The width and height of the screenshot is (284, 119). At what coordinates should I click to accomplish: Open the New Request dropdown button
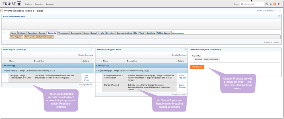click(x=16, y=37)
